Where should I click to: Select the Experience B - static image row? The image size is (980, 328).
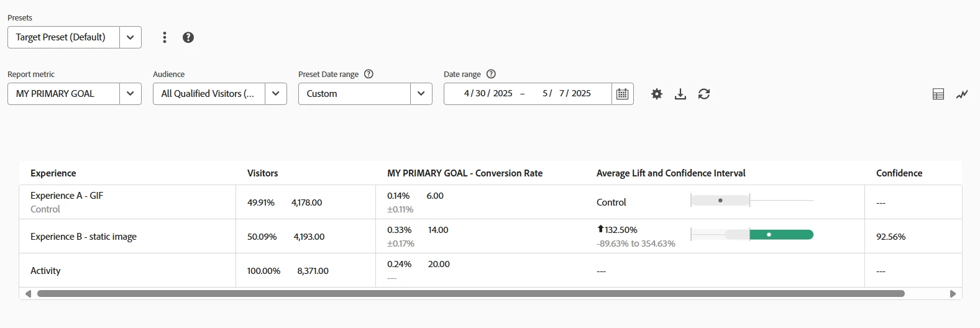(x=83, y=237)
